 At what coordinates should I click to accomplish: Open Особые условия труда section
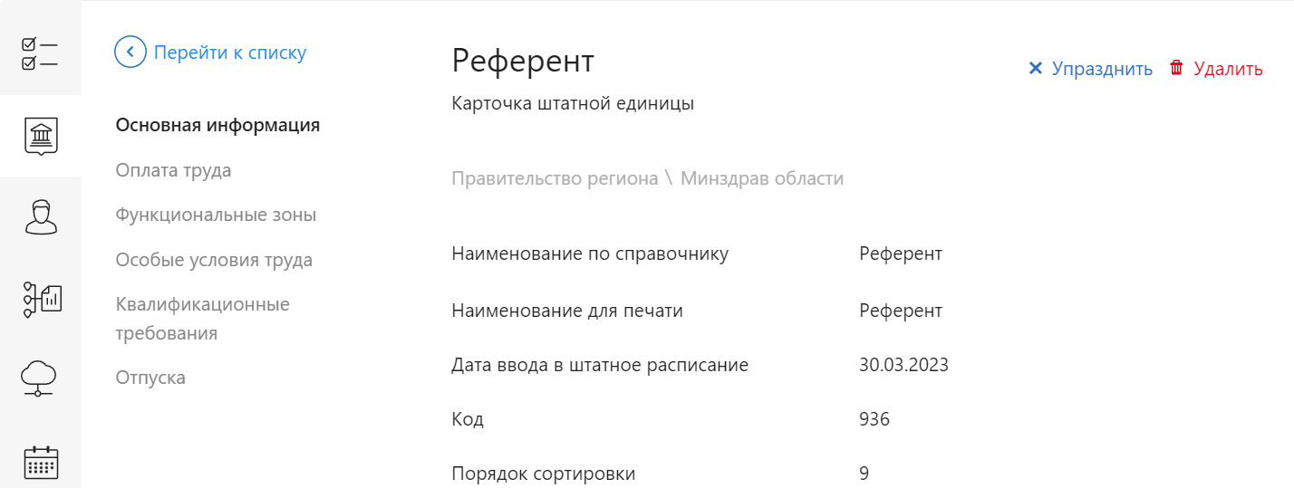214,260
